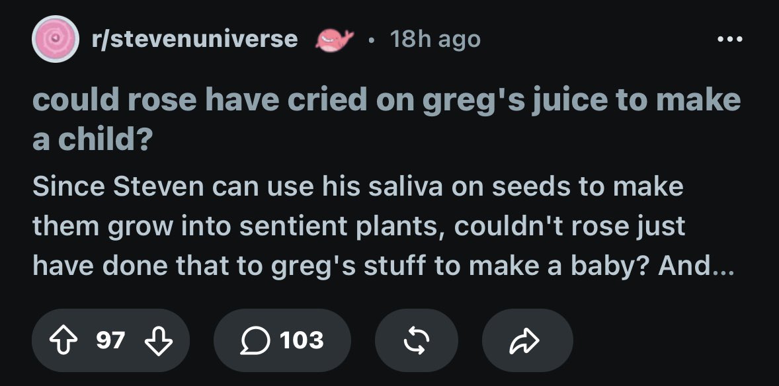This screenshot has height=386, width=779.
Task: Tap the circular arrows repost icon
Action: click(x=417, y=341)
